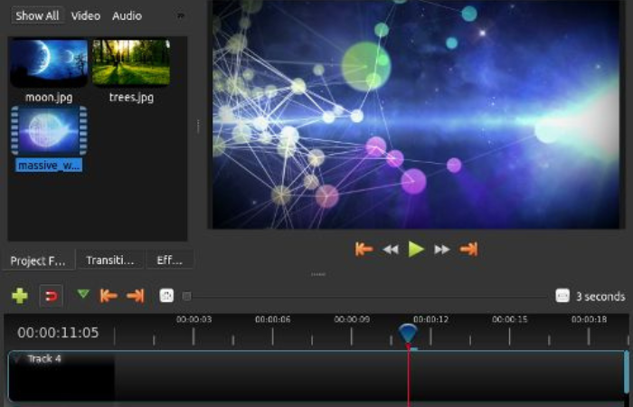Click the zoom out icon beside the zoom slider
Viewport: 633px width, 407px height.
[166, 296]
